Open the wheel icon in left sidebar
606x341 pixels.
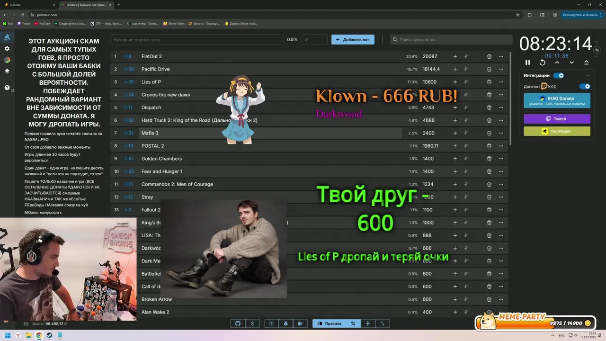pos(7,60)
